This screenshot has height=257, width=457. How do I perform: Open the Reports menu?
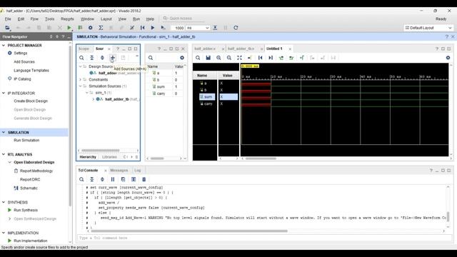coord(67,19)
